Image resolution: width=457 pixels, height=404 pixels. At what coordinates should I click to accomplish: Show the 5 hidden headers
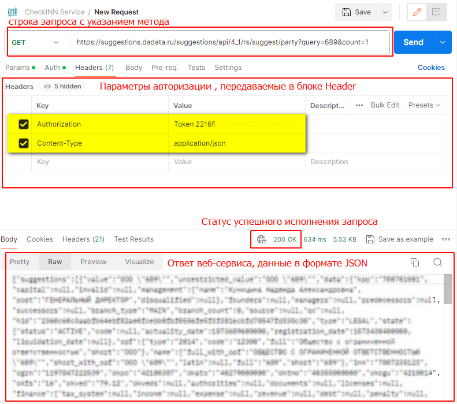[62, 87]
